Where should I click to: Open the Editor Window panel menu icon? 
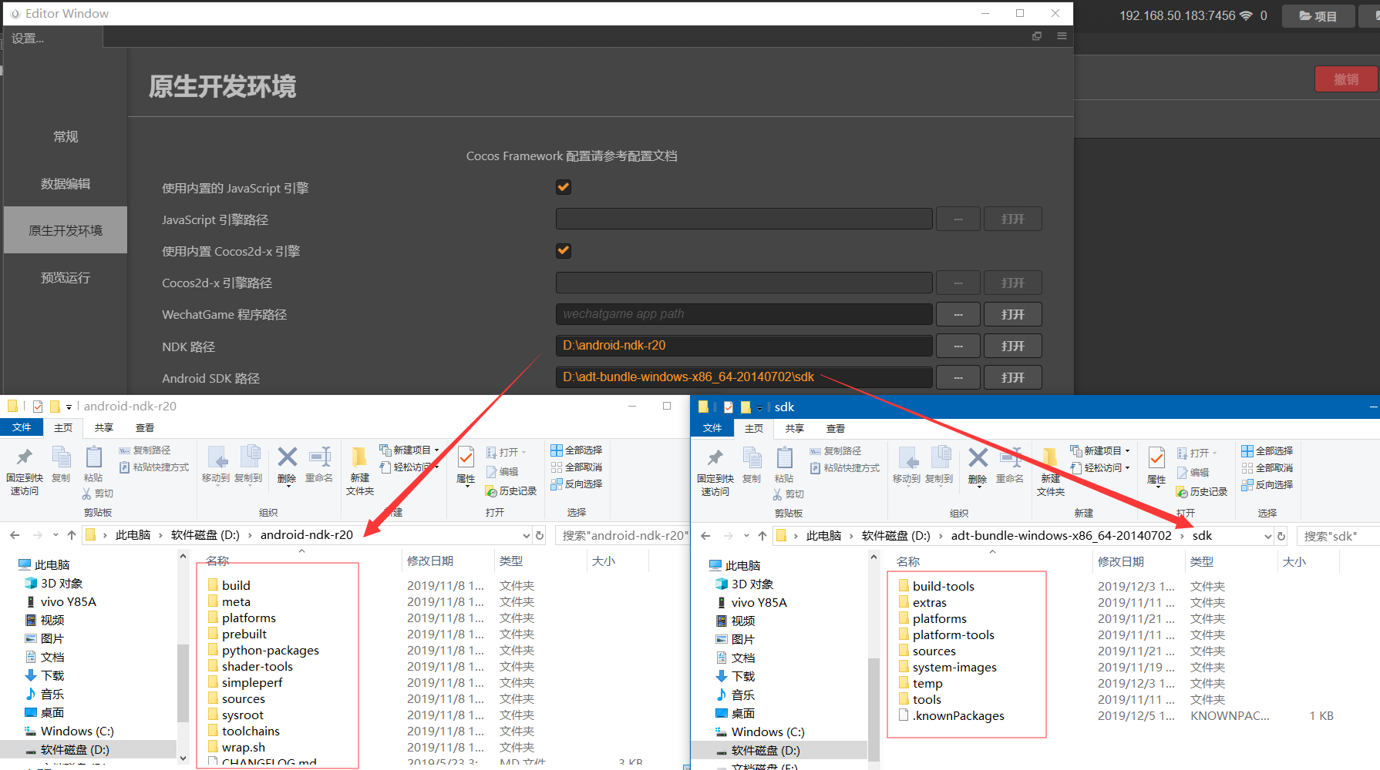[x=1062, y=36]
